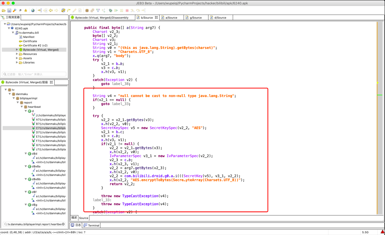The image size is (385, 235).
Task: Collapse the danmaku package arrow
Action: (10, 94)
